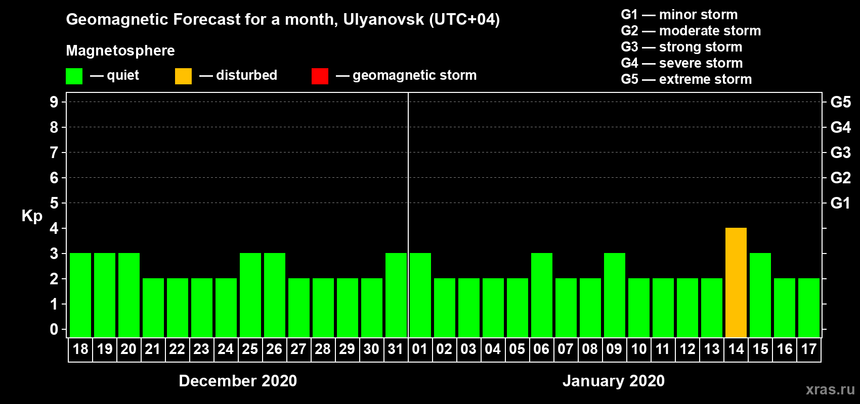Select the green bar for January 15

[x=760, y=295]
